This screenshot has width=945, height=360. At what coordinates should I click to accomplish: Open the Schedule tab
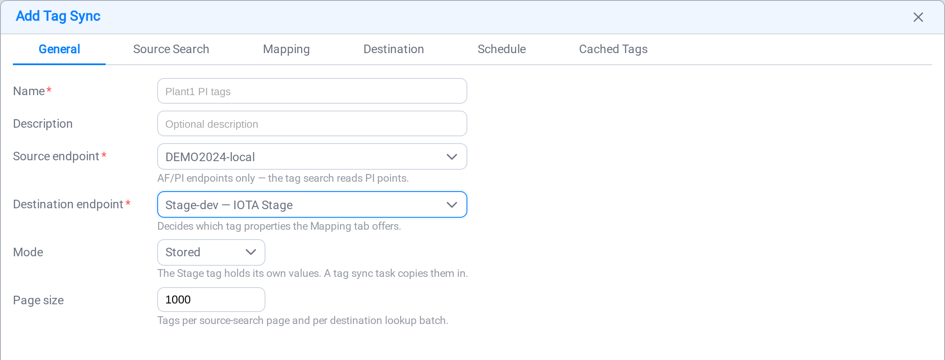(x=502, y=49)
